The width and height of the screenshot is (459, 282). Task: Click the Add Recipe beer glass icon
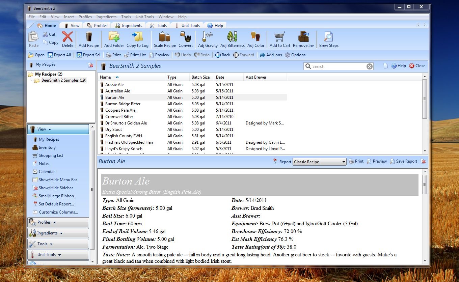[89, 37]
